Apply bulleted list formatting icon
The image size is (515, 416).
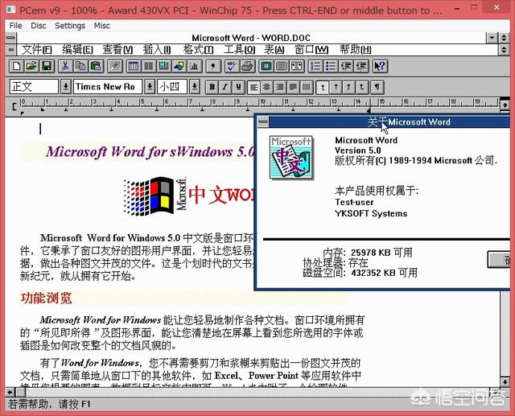coord(331,66)
